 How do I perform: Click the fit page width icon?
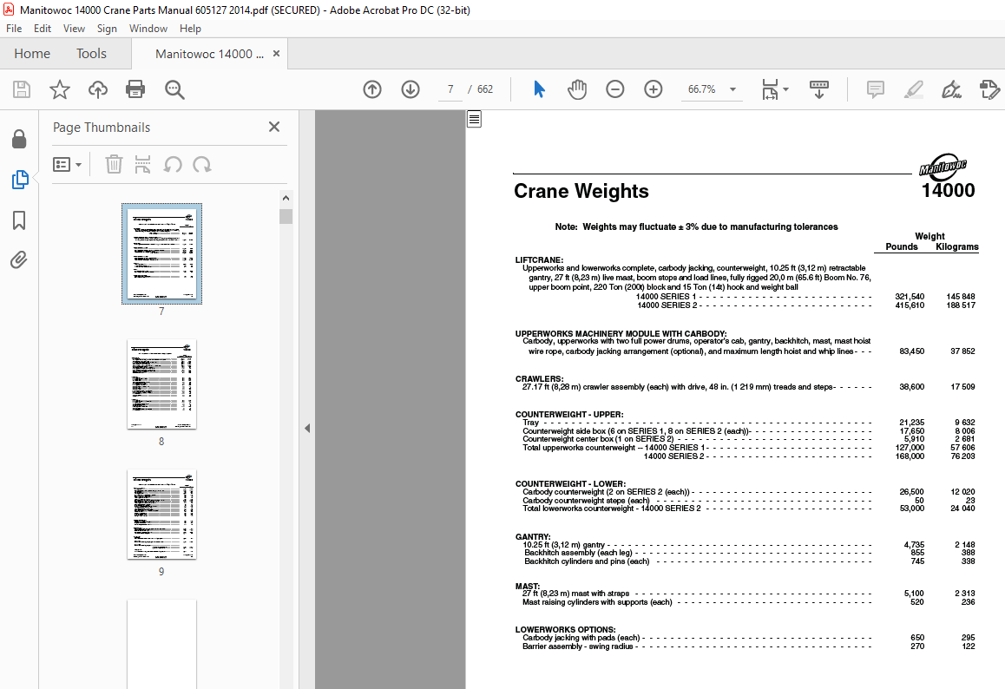click(x=770, y=89)
